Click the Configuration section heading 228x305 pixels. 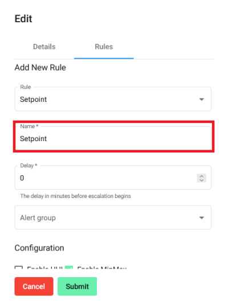39,248
